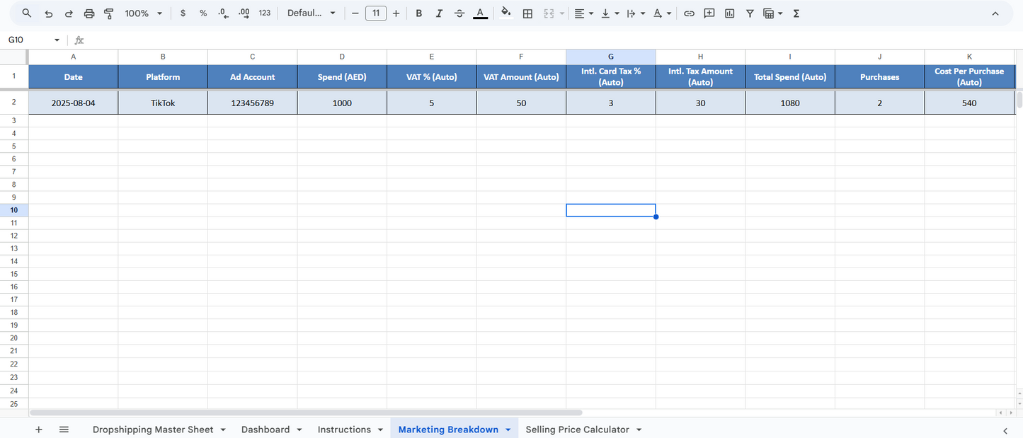Decrease font size with minus button
Viewport: 1023px width, 438px height.
pyautogui.click(x=355, y=13)
